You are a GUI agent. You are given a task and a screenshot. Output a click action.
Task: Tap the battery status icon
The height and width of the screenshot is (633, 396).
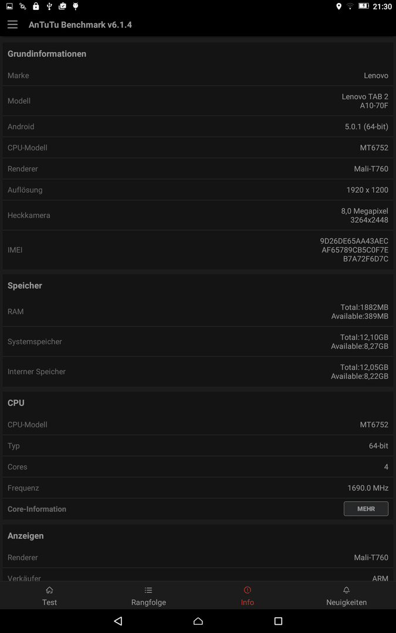(364, 6)
